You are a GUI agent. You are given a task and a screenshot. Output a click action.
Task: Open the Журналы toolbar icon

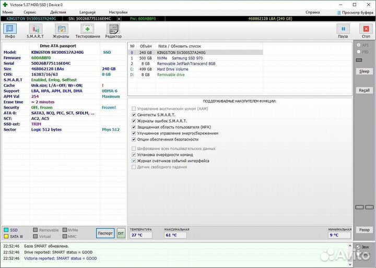click(x=61, y=29)
